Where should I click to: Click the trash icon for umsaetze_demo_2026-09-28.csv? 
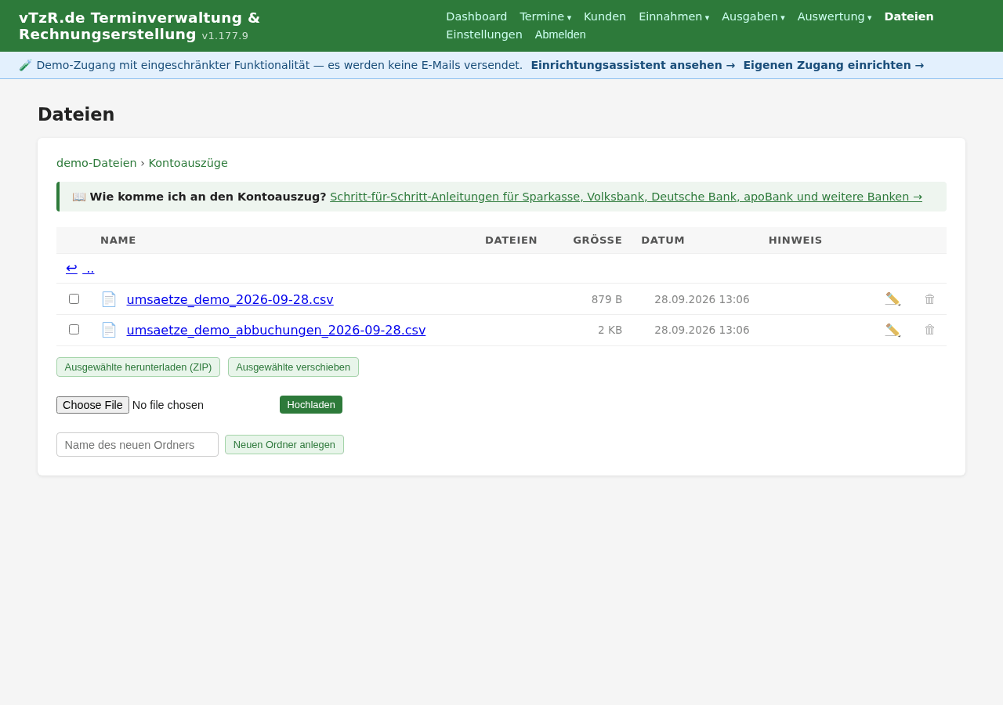[x=930, y=298]
